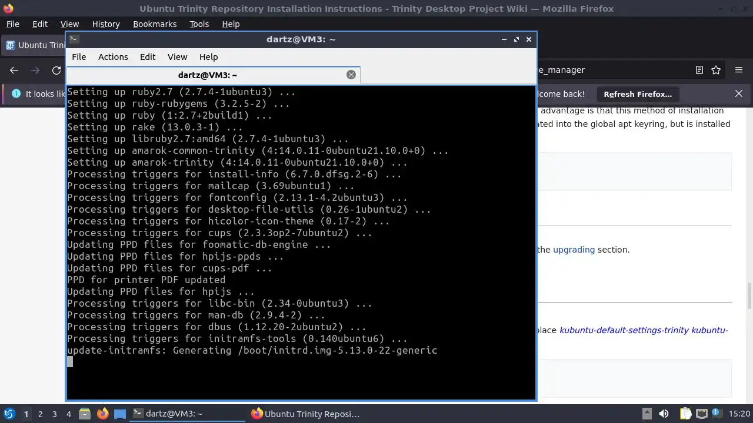
Task: Click 'Processing triggers for dbus' line
Action: point(216,327)
